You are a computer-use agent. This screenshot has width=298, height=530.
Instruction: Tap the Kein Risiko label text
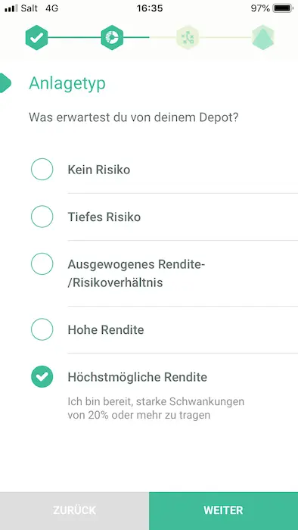99,170
